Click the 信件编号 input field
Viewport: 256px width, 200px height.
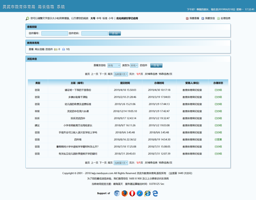pyautogui.click(x=55, y=33)
